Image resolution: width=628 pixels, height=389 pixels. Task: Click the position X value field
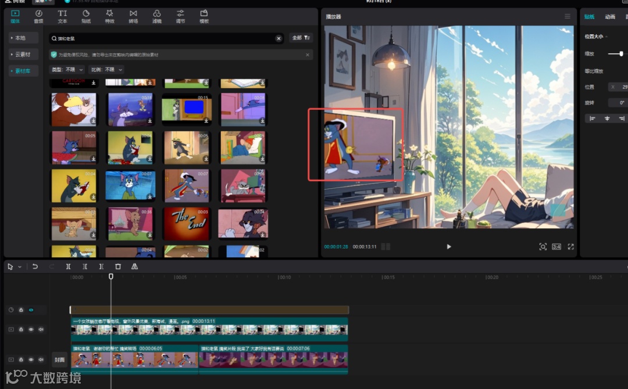pos(619,87)
